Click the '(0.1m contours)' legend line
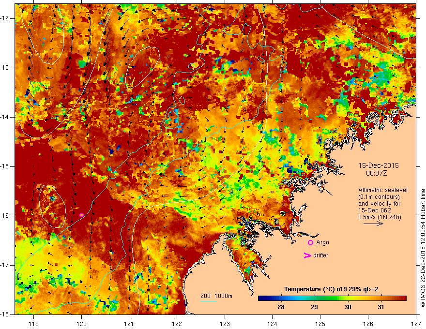 tap(379, 197)
